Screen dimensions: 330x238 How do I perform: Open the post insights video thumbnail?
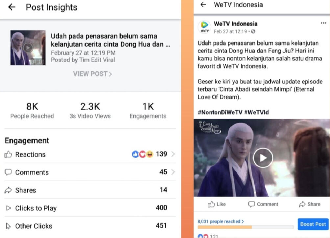coord(28,48)
